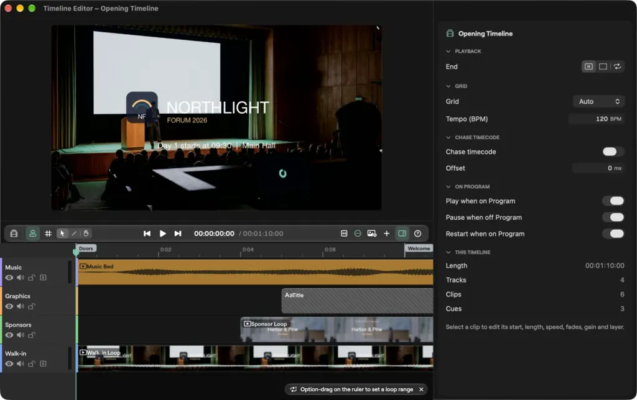
Task: Hide the Walk-in track with eye icon
Action: (x=9, y=364)
